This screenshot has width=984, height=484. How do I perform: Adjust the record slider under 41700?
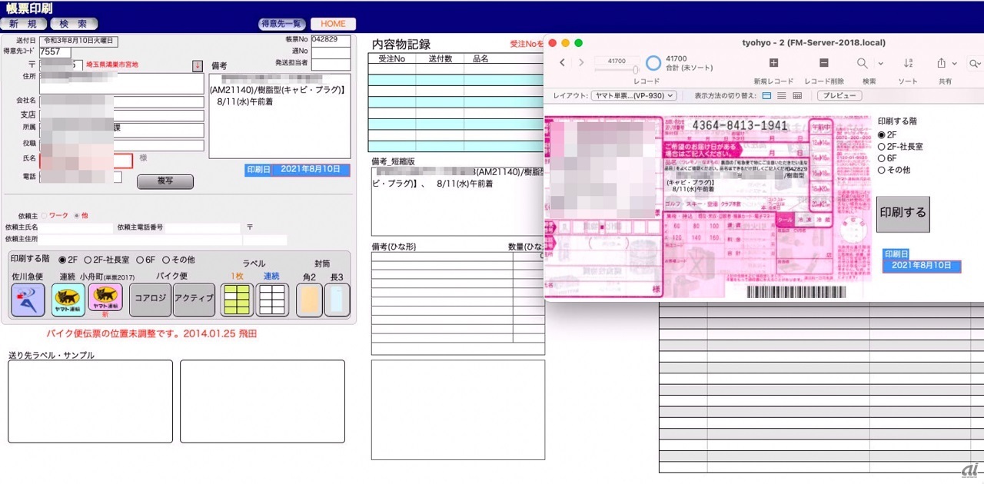616,70
